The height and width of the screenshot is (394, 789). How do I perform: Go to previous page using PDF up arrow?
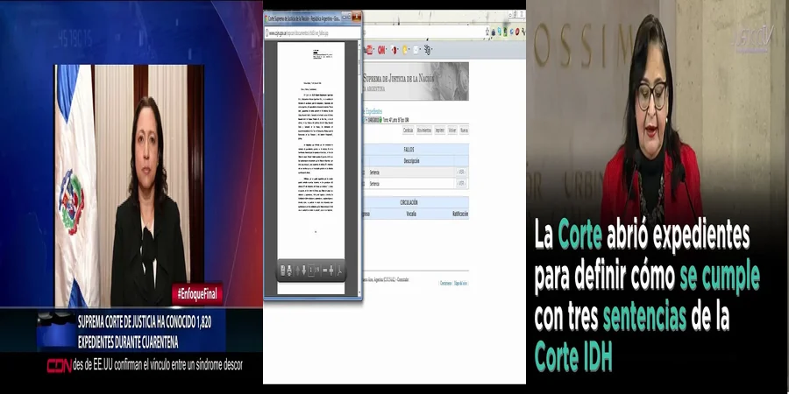pyautogui.click(x=297, y=271)
